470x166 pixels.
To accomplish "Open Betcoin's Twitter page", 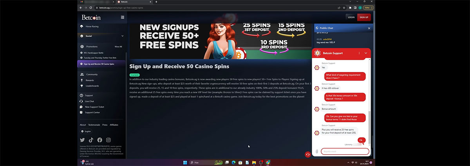I will (x=82, y=140).
